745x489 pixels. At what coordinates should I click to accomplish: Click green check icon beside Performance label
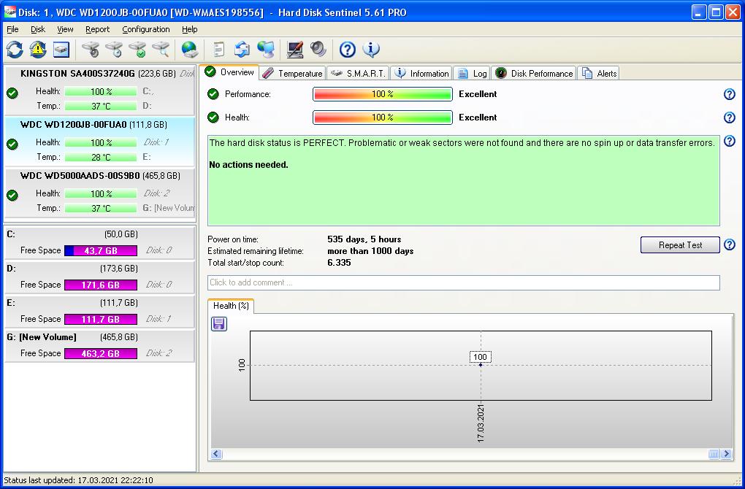click(213, 94)
